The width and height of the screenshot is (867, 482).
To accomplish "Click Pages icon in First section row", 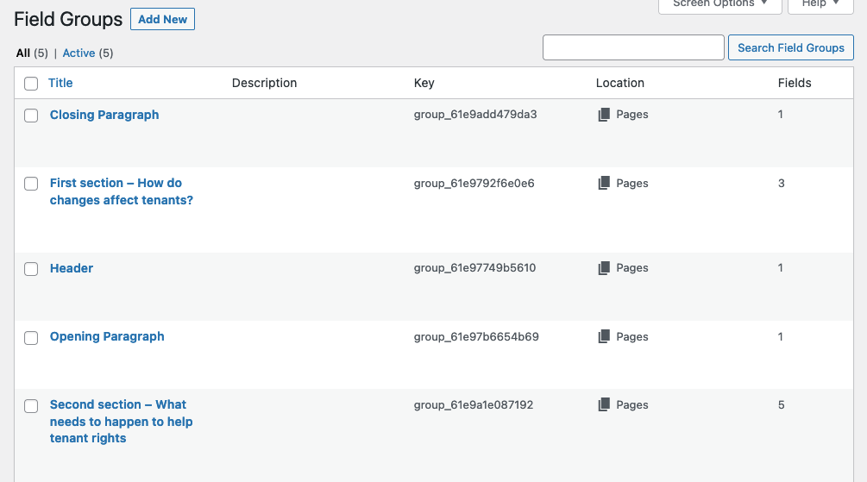I will tap(604, 183).
